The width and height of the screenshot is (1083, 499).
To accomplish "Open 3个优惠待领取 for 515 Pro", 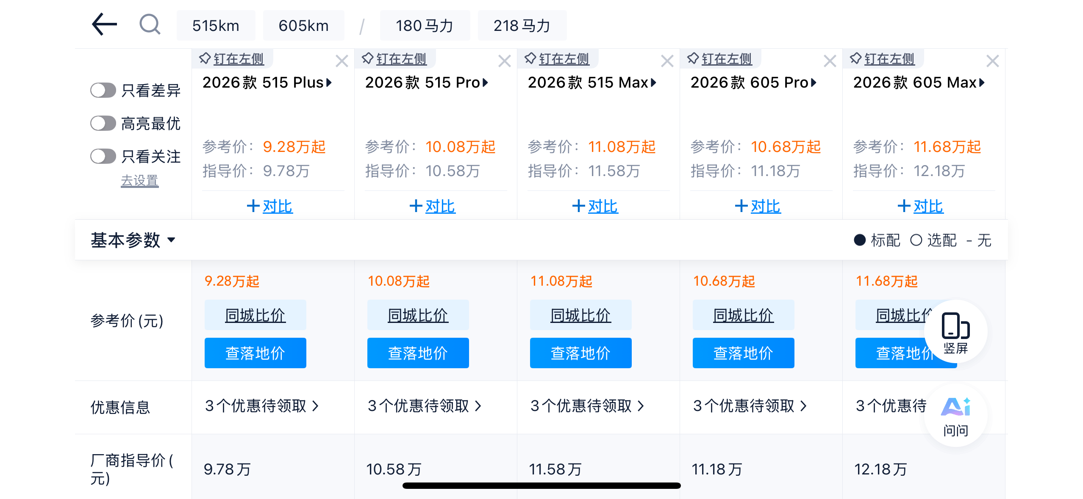I will coord(425,406).
